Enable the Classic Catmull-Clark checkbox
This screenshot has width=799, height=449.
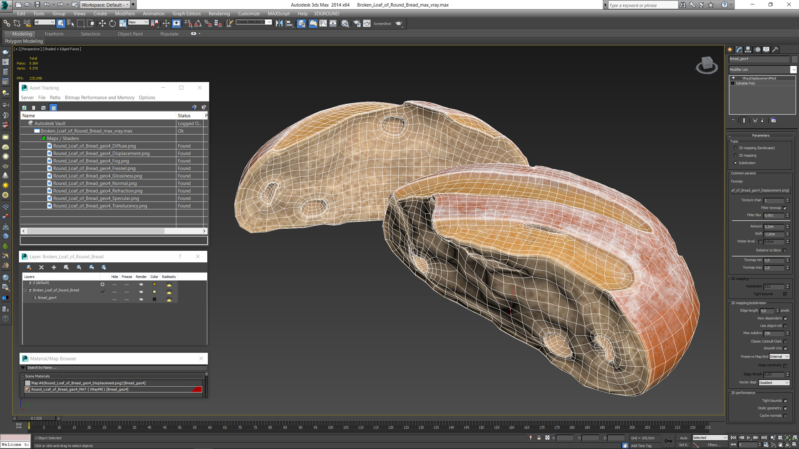[x=785, y=341]
